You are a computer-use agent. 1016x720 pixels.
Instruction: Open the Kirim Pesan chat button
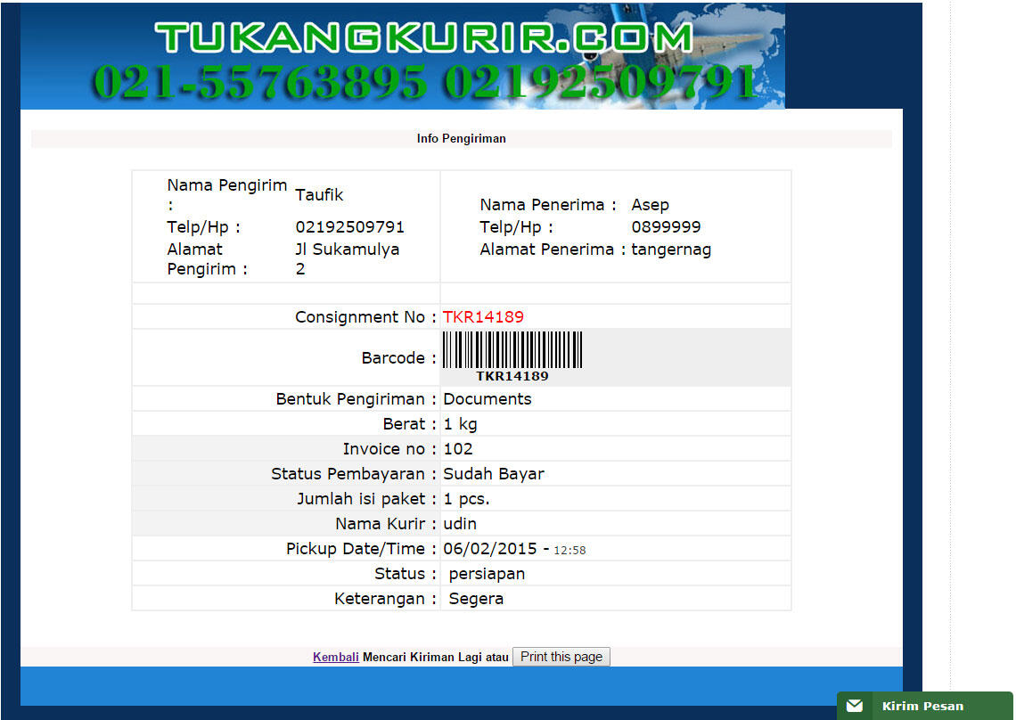point(924,706)
